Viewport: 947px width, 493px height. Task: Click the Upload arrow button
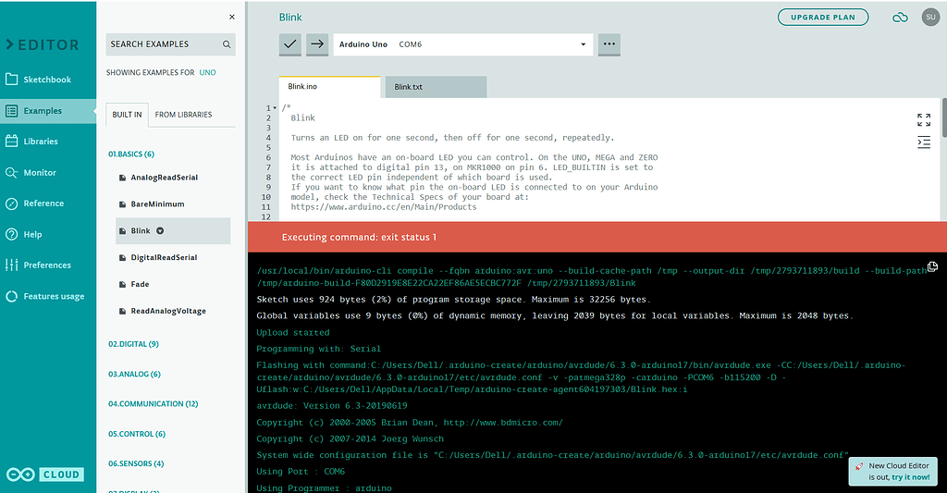317,44
